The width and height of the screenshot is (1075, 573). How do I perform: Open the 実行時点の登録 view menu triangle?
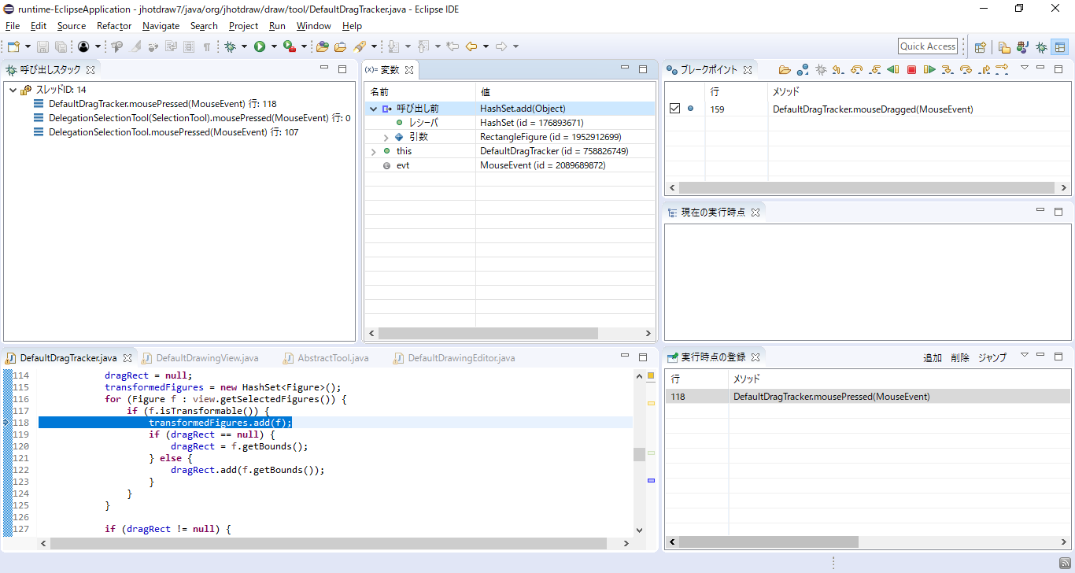tap(1025, 356)
